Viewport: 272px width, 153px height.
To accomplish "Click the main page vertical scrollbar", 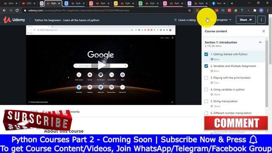I will point(270,40).
